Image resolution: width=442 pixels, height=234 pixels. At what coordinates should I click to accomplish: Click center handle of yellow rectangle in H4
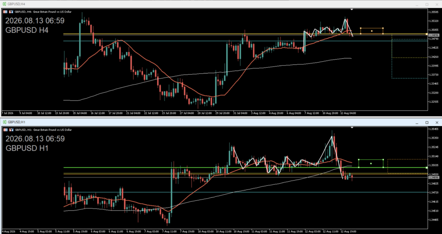(x=372, y=31)
